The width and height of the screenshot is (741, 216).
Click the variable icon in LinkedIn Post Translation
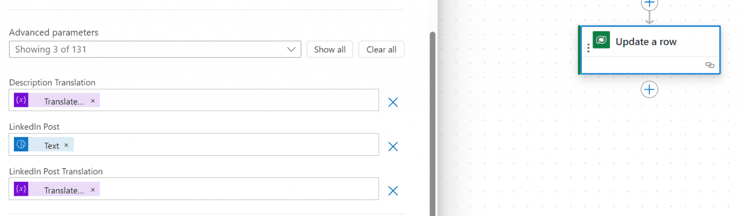[21, 189]
